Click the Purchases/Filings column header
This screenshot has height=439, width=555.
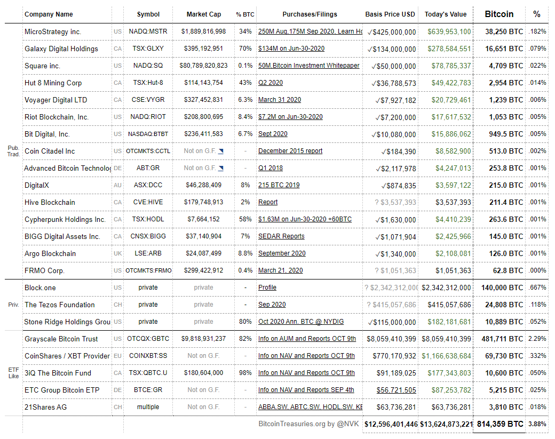(310, 14)
